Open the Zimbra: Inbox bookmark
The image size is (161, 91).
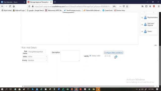click(x=119, y=10)
